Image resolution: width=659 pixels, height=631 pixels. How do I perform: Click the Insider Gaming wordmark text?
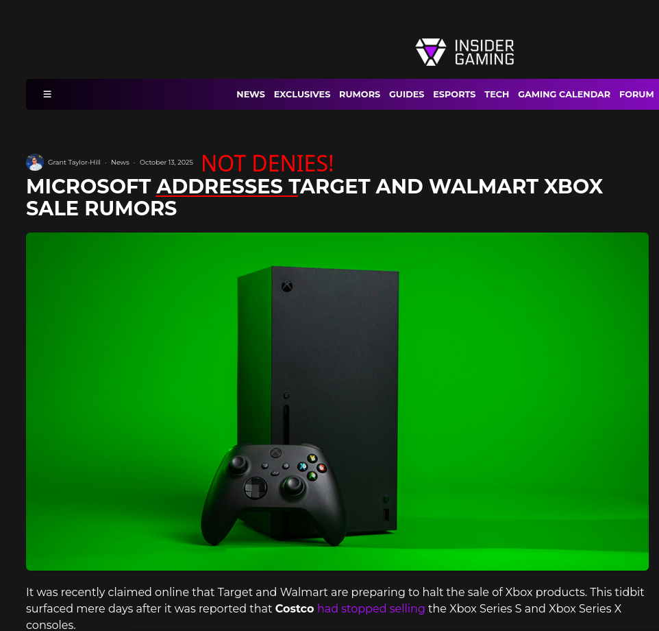click(484, 52)
